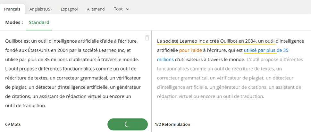
Task: Expand the Tout languages dropdown
Action: 122,9
